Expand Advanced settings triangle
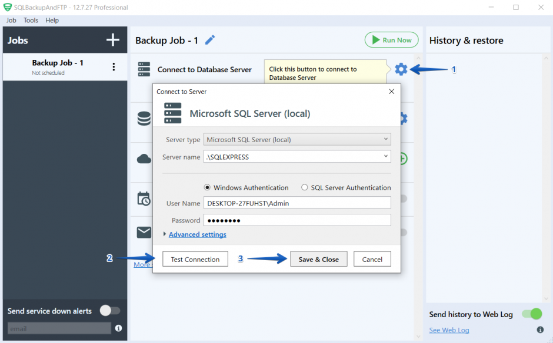 (x=165, y=234)
